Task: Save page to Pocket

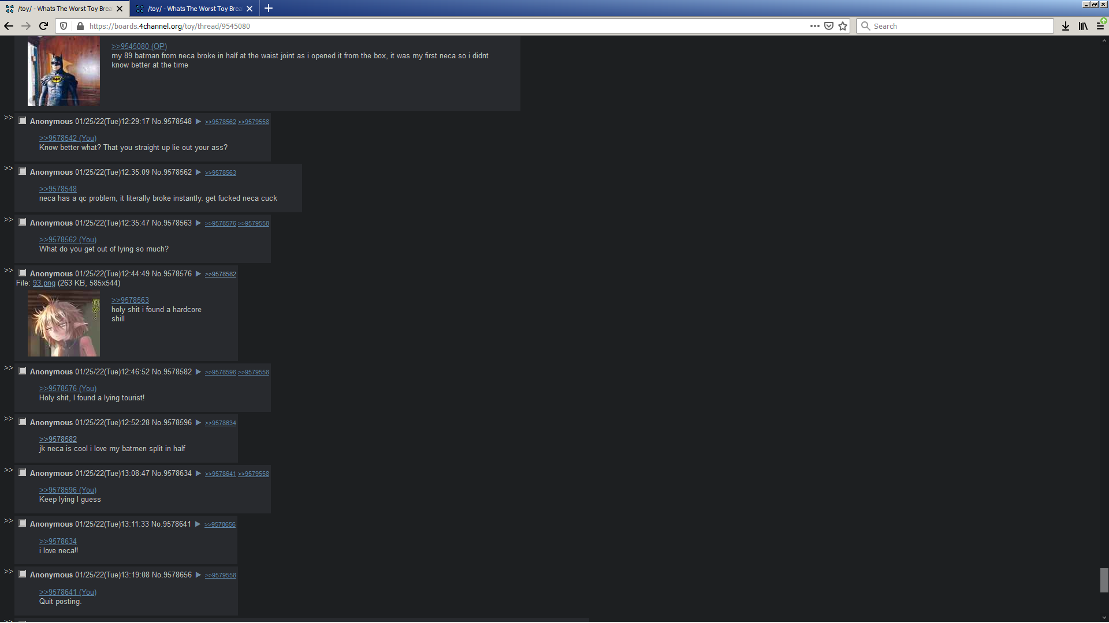Action: [x=829, y=26]
